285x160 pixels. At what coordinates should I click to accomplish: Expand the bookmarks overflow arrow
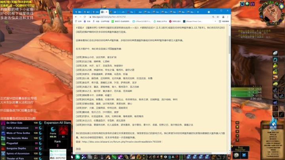(215, 21)
